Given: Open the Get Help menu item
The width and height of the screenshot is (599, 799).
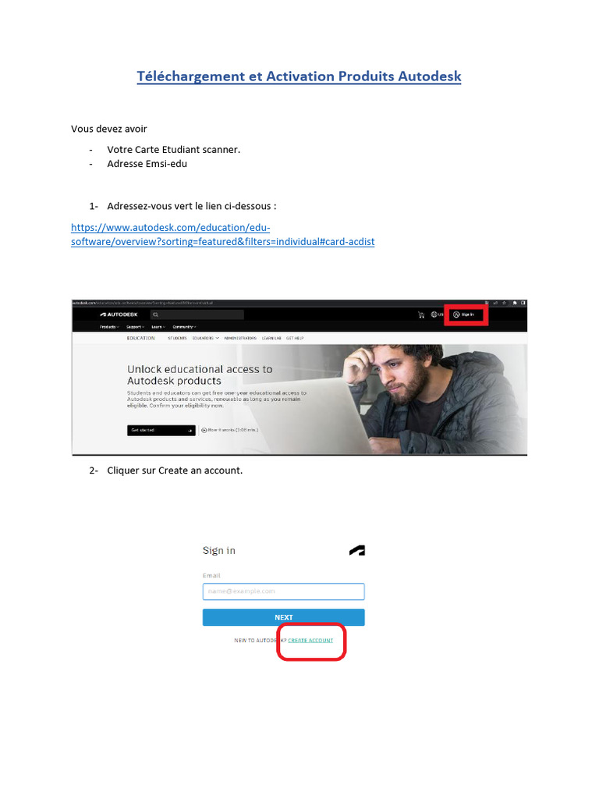Looking at the screenshot, I should 295,339.
